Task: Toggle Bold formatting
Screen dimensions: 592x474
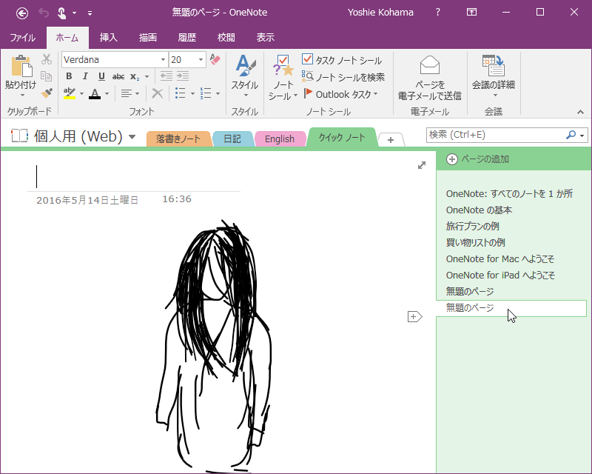Action: (x=69, y=76)
